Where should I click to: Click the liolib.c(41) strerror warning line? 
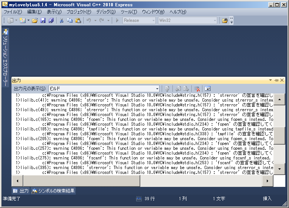coord(144,100)
